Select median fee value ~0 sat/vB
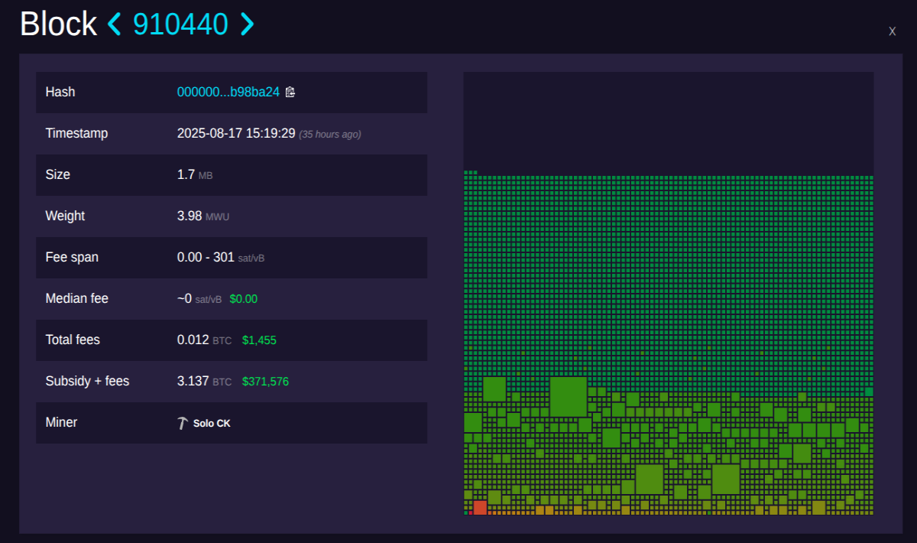The width and height of the screenshot is (917, 543). pos(199,298)
